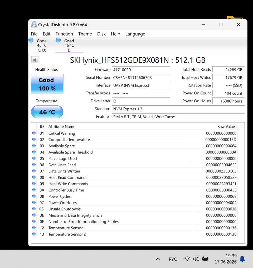Click the 46 °C temperature button
The image size is (253, 268).
click(x=47, y=112)
